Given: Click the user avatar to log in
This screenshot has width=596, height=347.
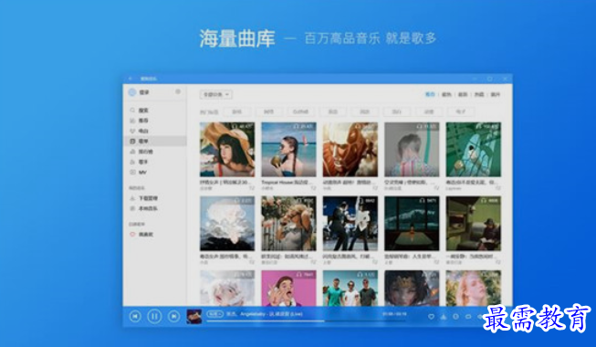Looking at the screenshot, I should tap(132, 92).
